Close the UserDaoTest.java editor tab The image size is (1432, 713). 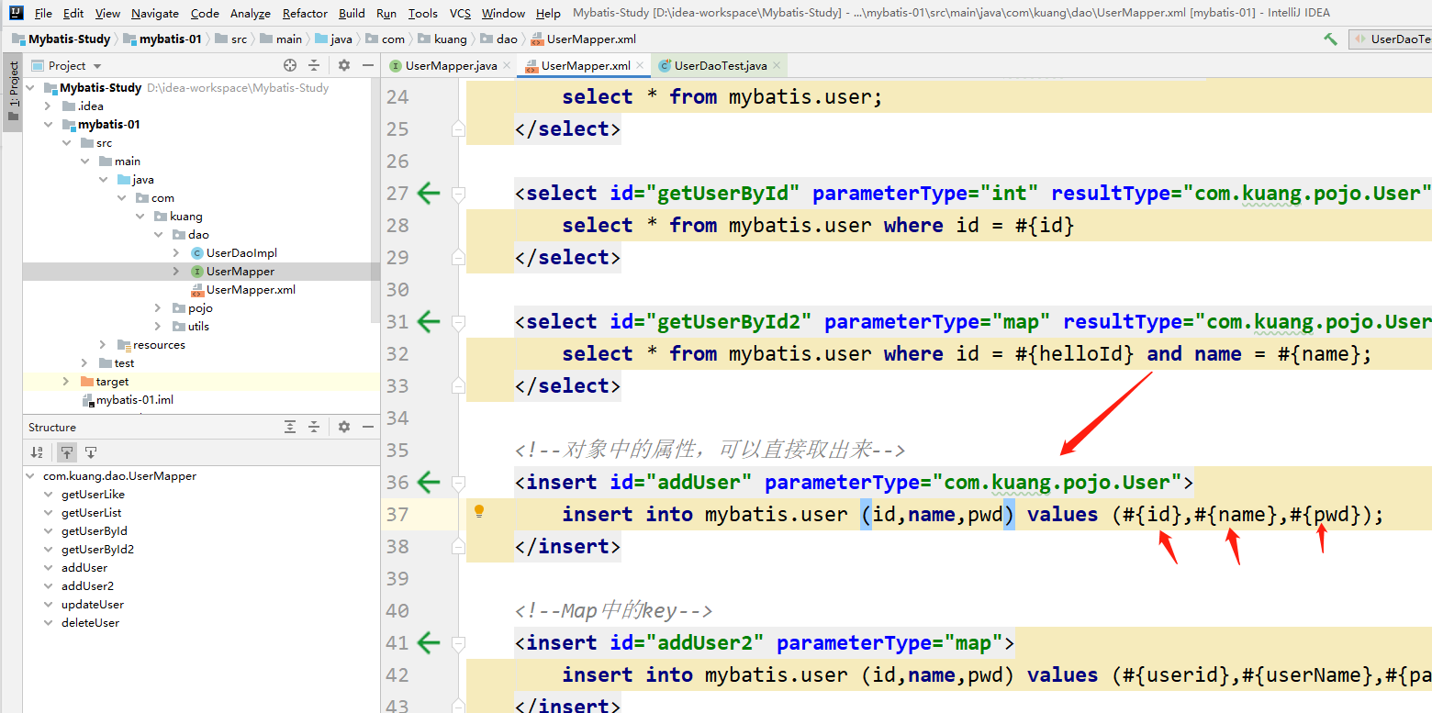pyautogui.click(x=777, y=66)
